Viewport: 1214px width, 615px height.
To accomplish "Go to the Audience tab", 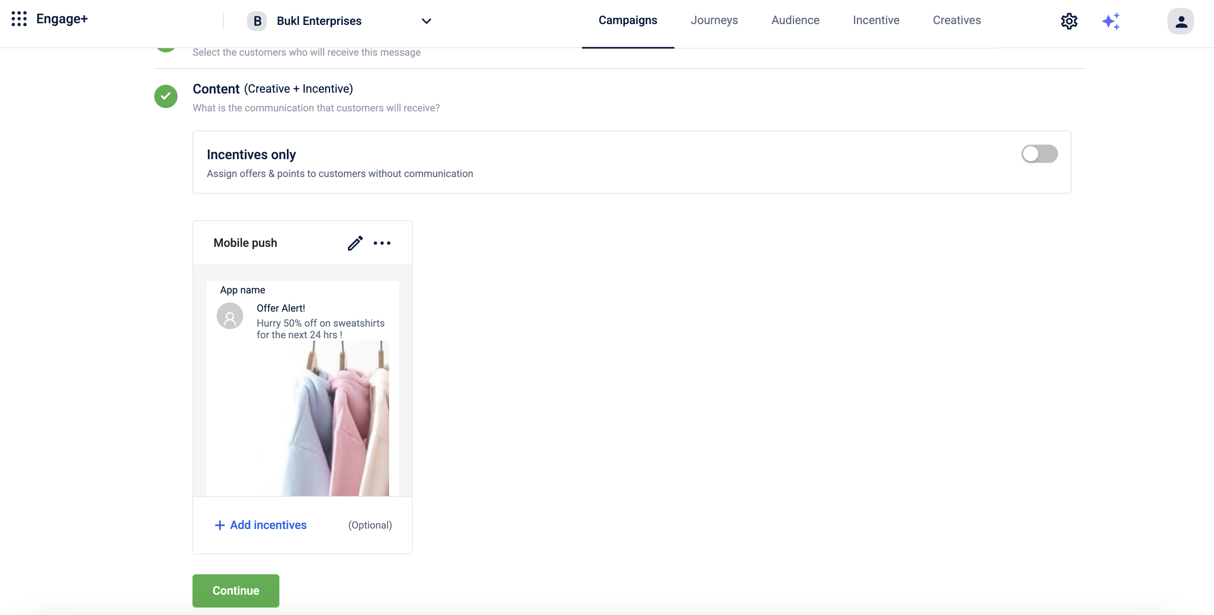I will (795, 20).
